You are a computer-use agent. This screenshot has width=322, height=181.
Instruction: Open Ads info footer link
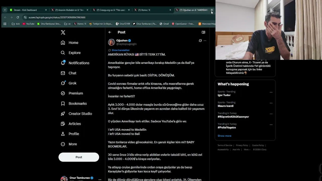236,150
